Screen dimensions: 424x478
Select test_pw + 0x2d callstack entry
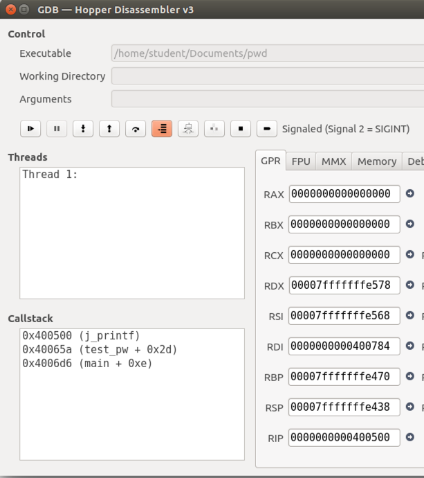[100, 350]
